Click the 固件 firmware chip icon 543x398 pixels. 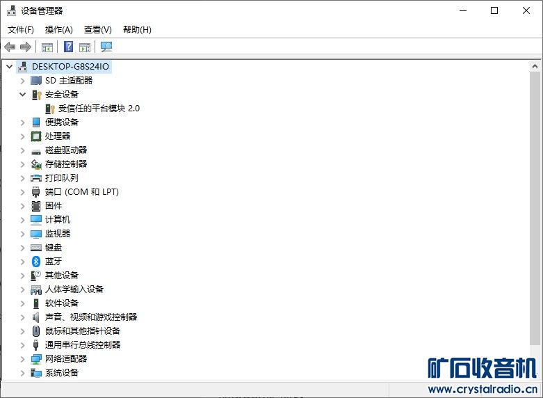(36, 206)
